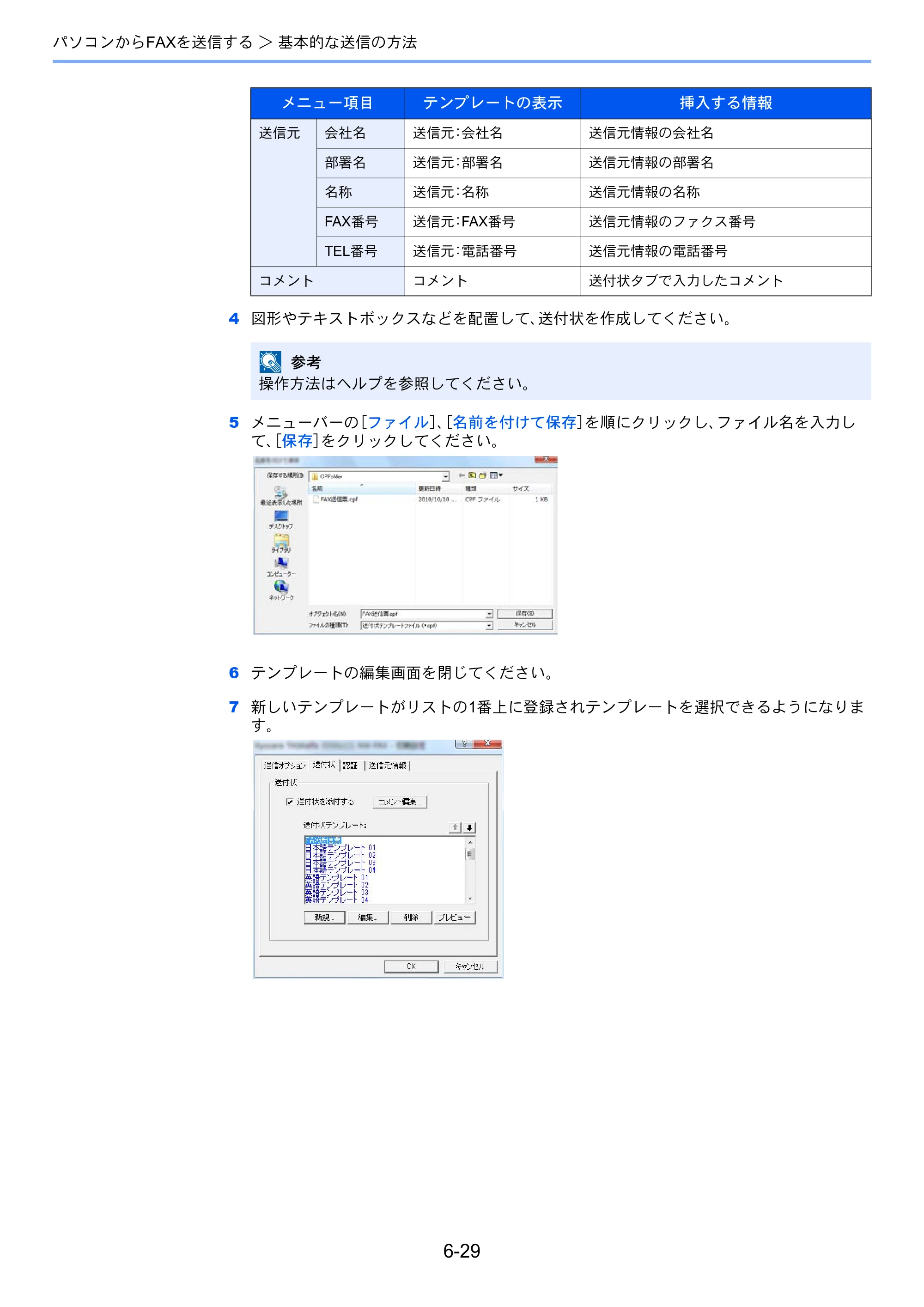
Task: Expand the ファイルの種類 dropdown
Action: tap(489, 626)
